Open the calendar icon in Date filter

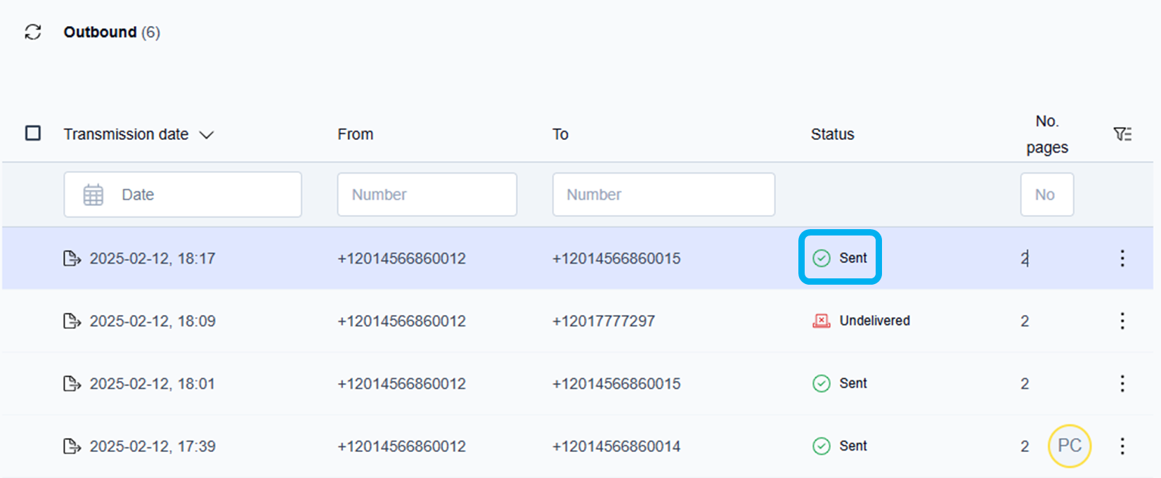93,195
